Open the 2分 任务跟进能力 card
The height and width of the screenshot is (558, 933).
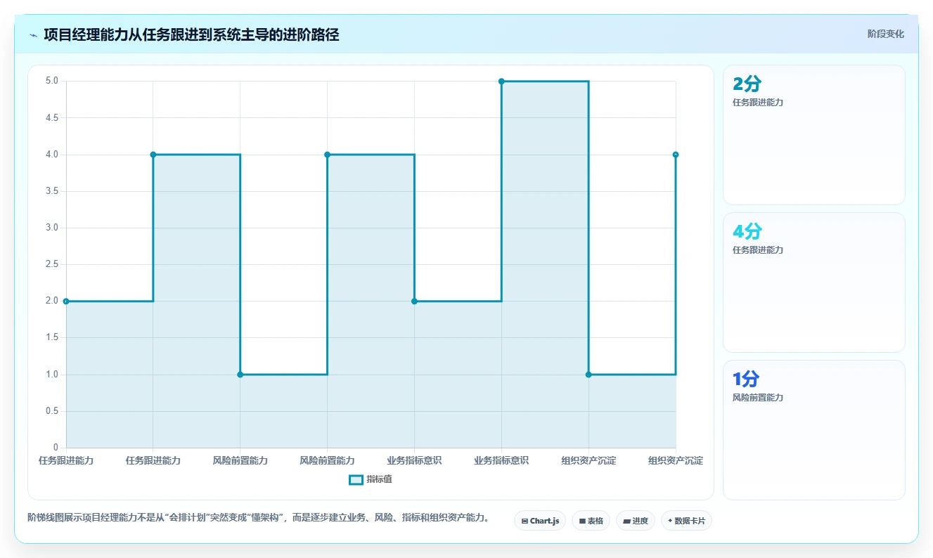coord(814,135)
